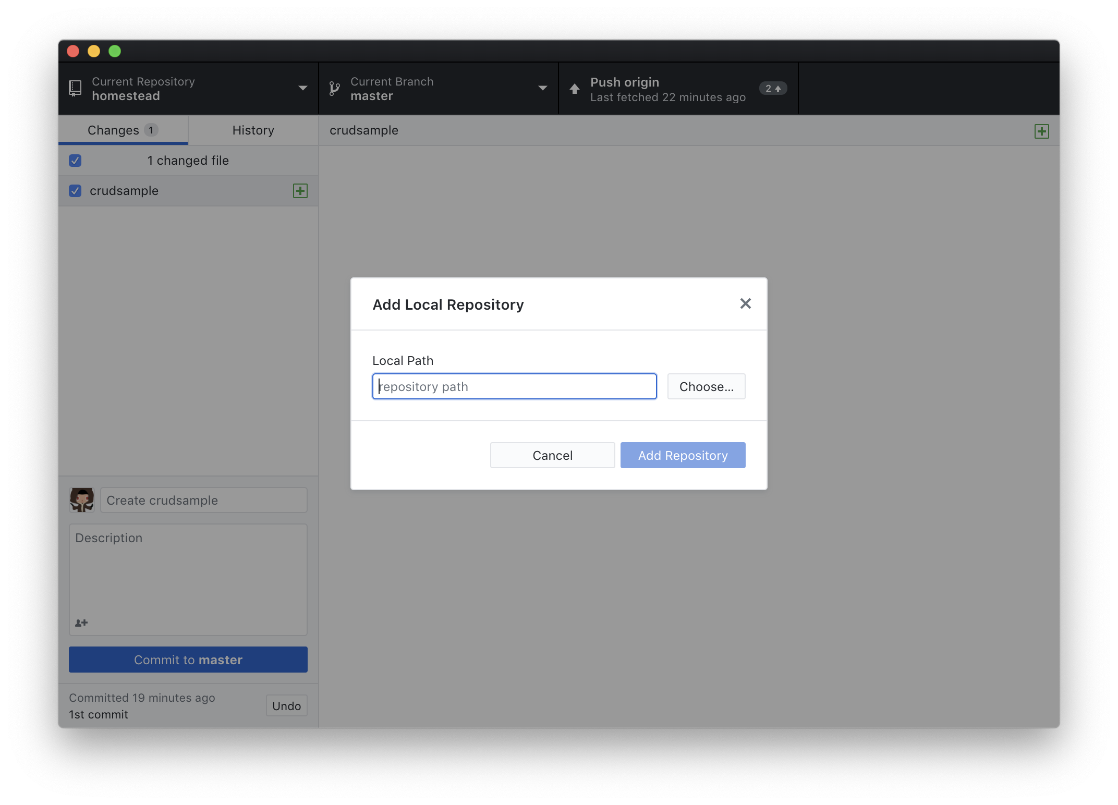Undo the 1st commit

(286, 706)
